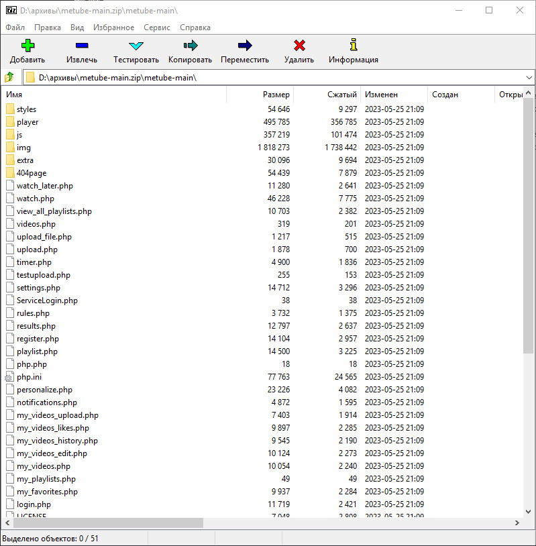Screen dimensions: 536x546
Task: Go up one folder level icon
Action: pos(9,78)
